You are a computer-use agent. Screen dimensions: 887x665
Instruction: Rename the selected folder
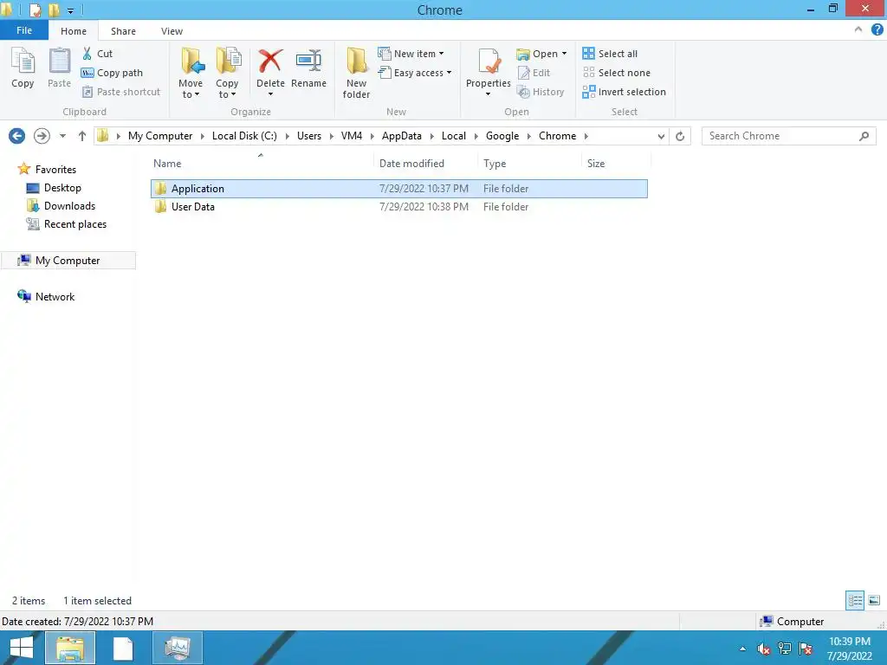[x=308, y=68]
